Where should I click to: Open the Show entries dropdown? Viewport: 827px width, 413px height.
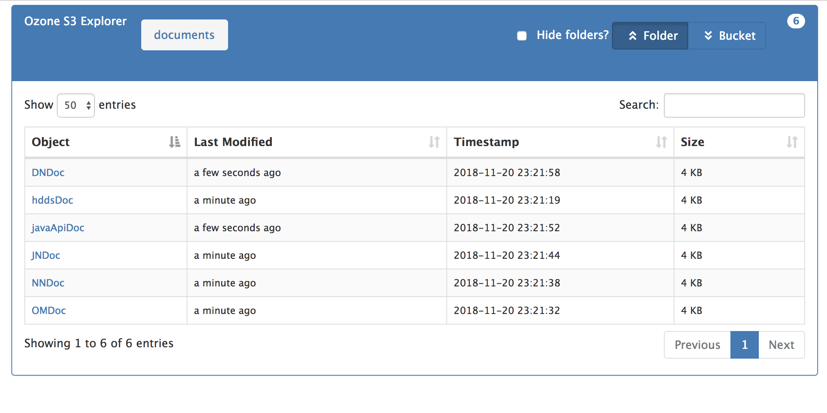[76, 105]
